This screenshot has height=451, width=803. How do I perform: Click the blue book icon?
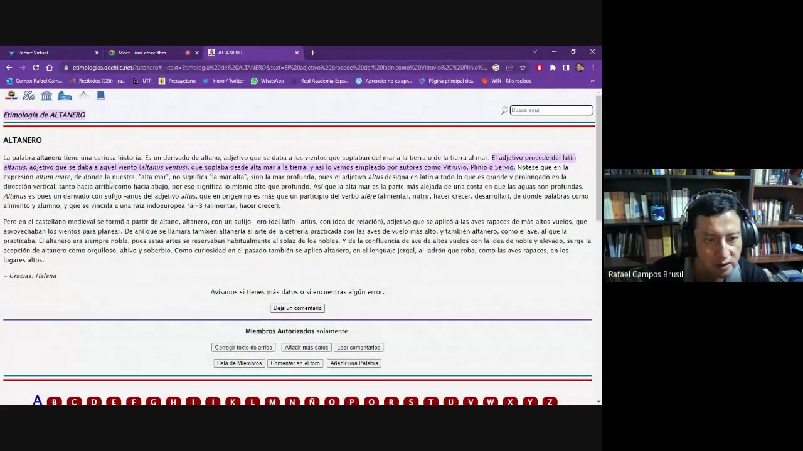[x=100, y=96]
